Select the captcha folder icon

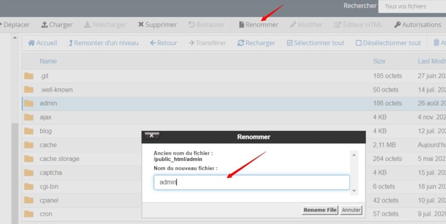(29, 173)
